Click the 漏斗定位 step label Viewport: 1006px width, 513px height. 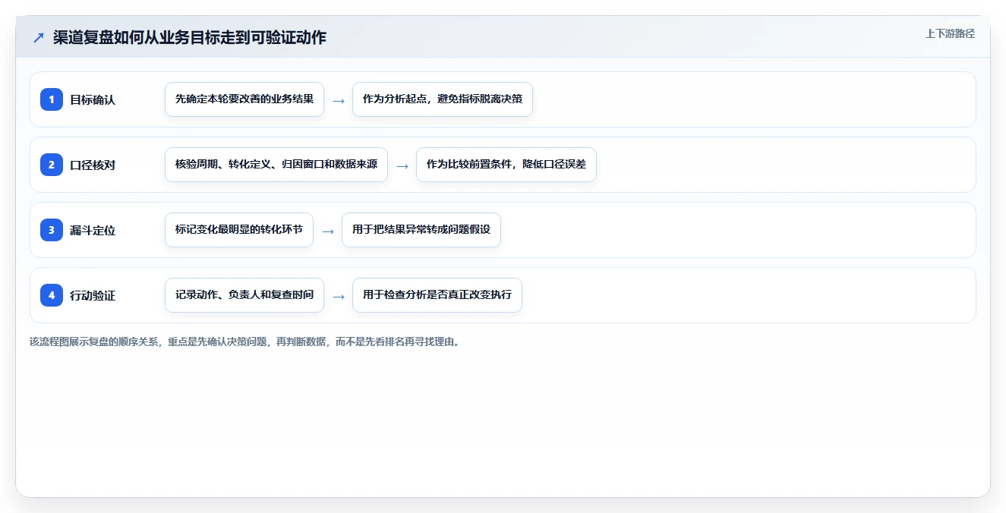point(93,230)
